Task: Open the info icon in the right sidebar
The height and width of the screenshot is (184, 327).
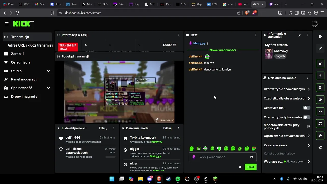Action: (x=320, y=37)
